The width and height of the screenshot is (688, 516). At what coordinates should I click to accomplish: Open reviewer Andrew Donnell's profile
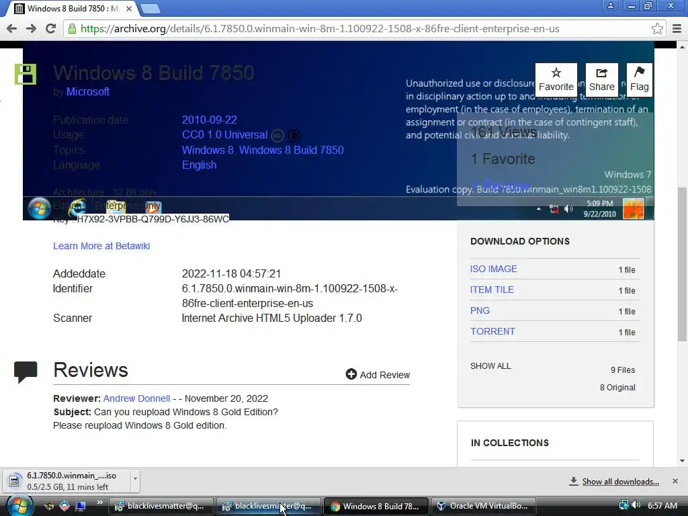(136, 398)
